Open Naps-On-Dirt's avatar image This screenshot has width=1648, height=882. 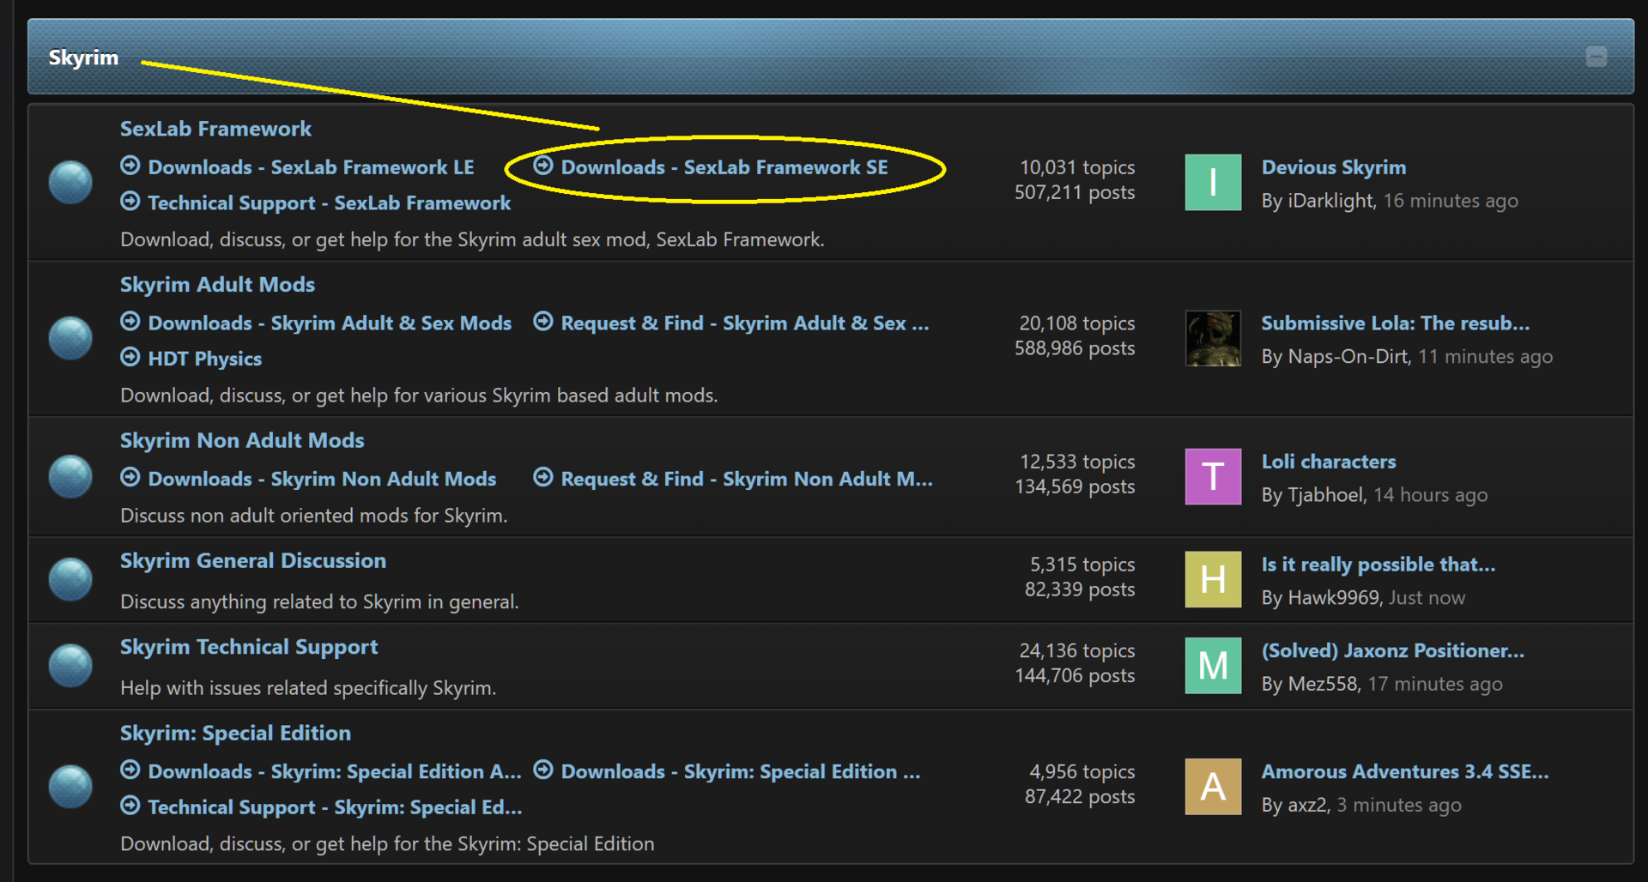pyautogui.click(x=1213, y=339)
